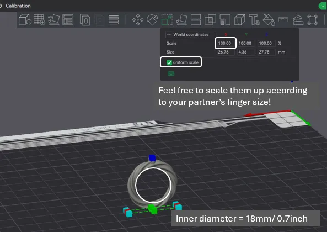Select the Move tool arrows icon

(x=138, y=20)
